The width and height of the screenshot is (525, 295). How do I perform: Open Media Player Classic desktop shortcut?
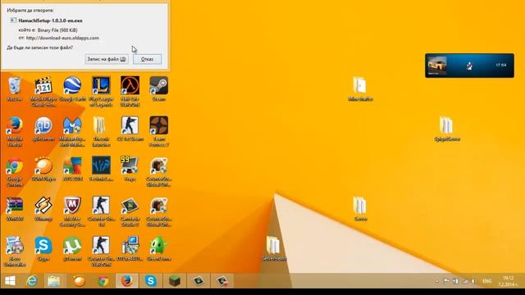pos(43,92)
